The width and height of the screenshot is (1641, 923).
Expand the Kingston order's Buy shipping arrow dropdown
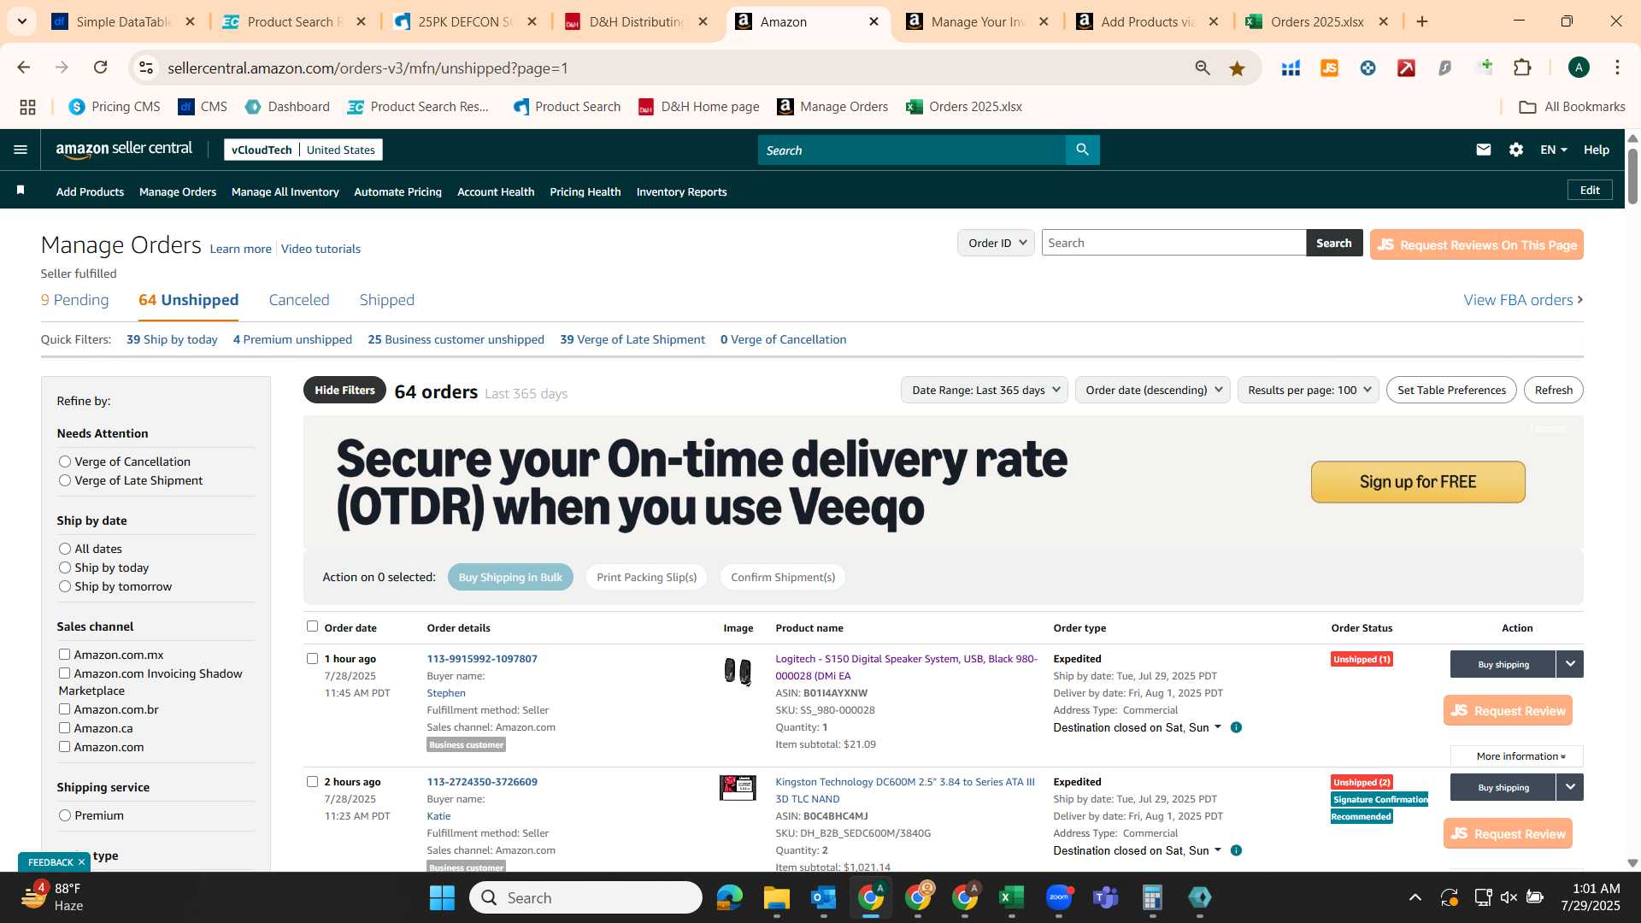click(x=1569, y=787)
